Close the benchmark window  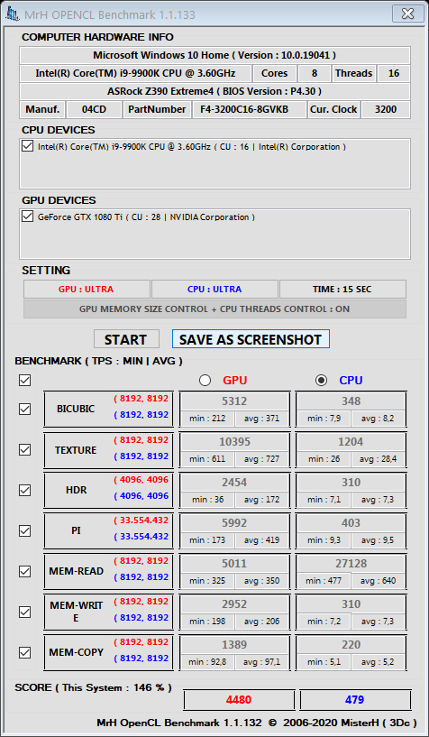tap(407, 14)
